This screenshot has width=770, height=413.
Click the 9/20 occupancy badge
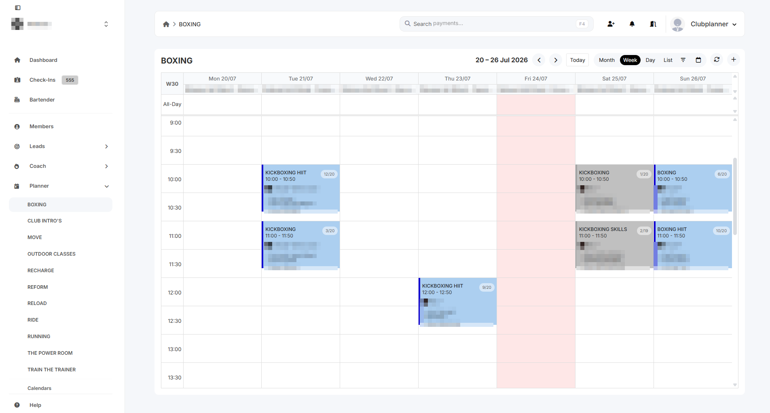tap(487, 288)
